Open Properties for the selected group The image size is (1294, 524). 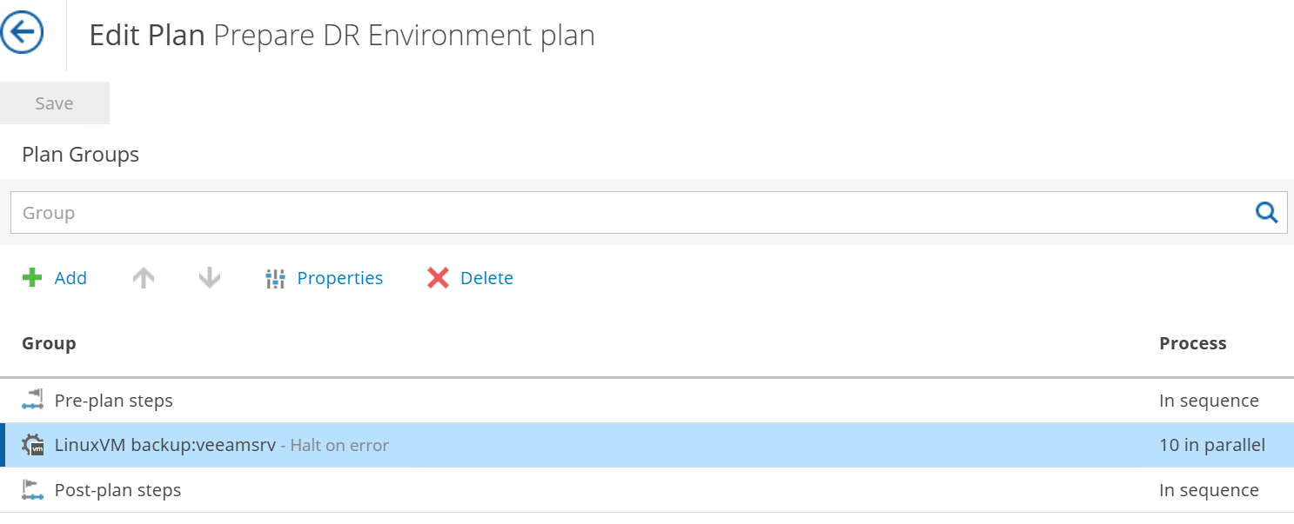click(x=339, y=277)
